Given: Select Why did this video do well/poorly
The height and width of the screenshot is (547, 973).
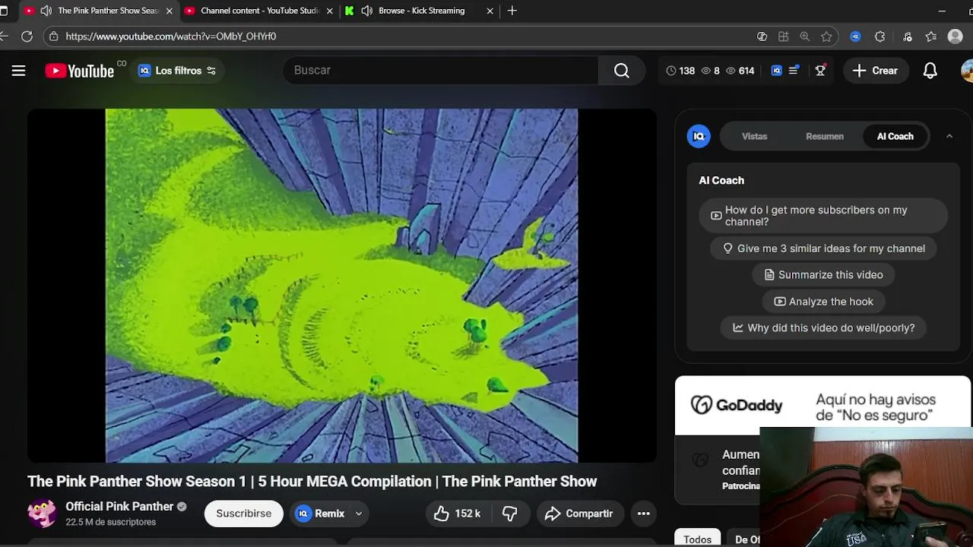Looking at the screenshot, I should pyautogui.click(x=823, y=328).
